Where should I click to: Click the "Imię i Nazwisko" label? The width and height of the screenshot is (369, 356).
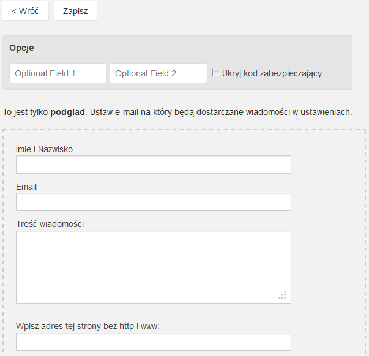click(48, 149)
